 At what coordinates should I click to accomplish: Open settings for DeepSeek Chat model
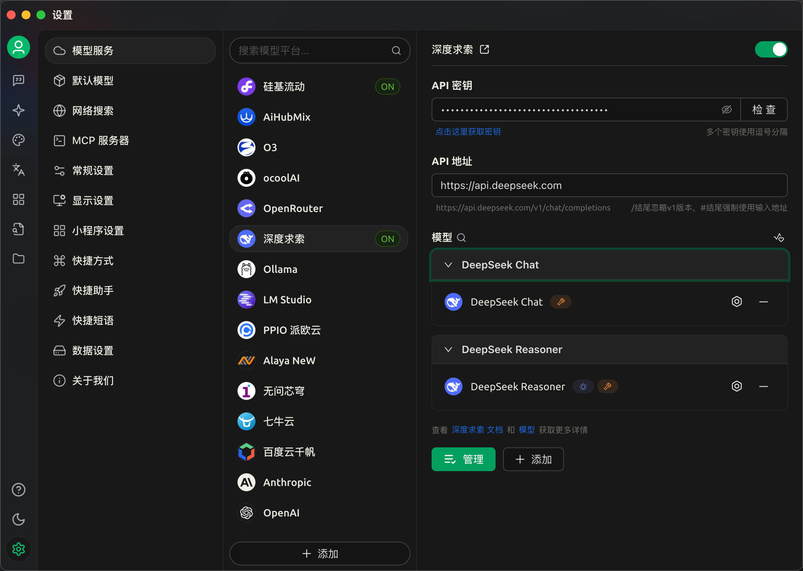737,302
